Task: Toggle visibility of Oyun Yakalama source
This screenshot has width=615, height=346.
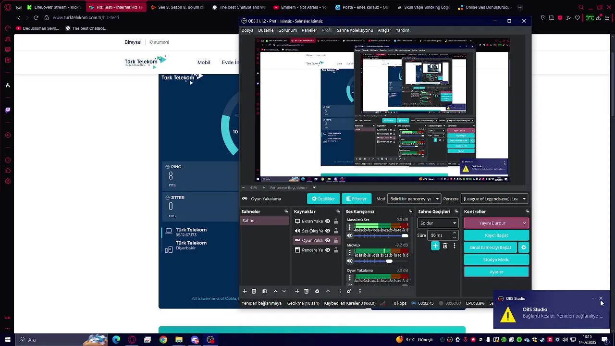Action: pos(328,240)
